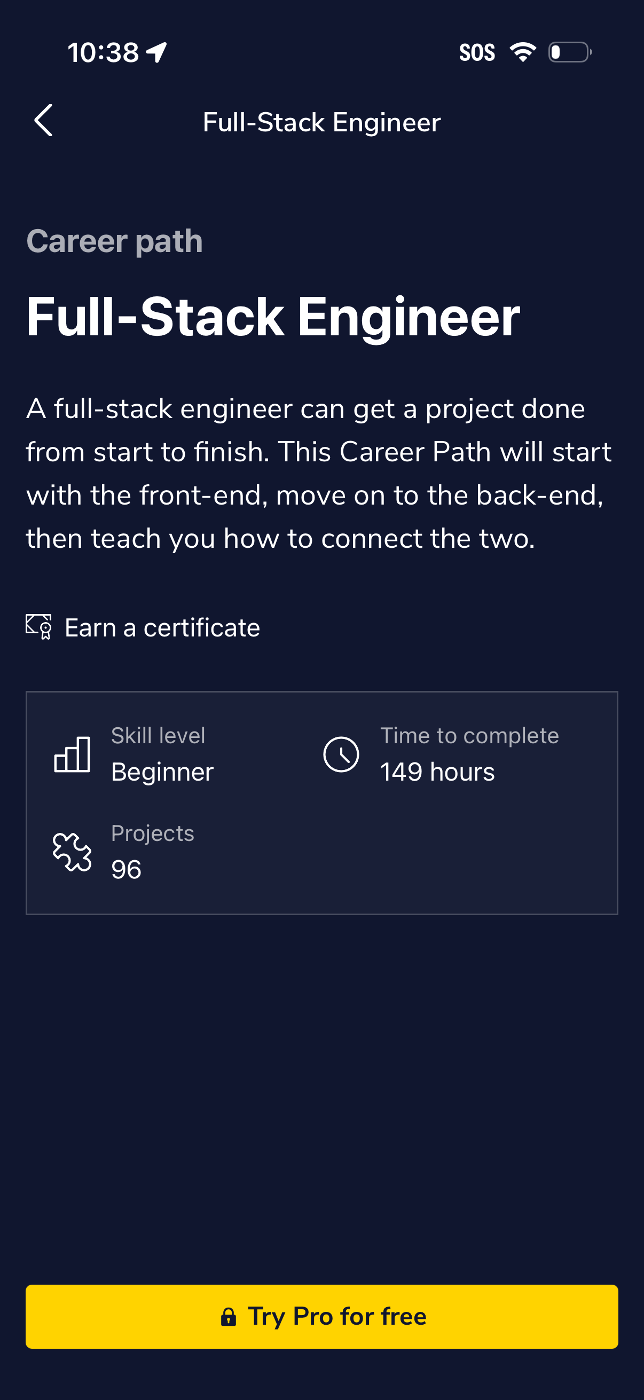
Task: Toggle the Beginner skill level setting
Action: (x=162, y=771)
